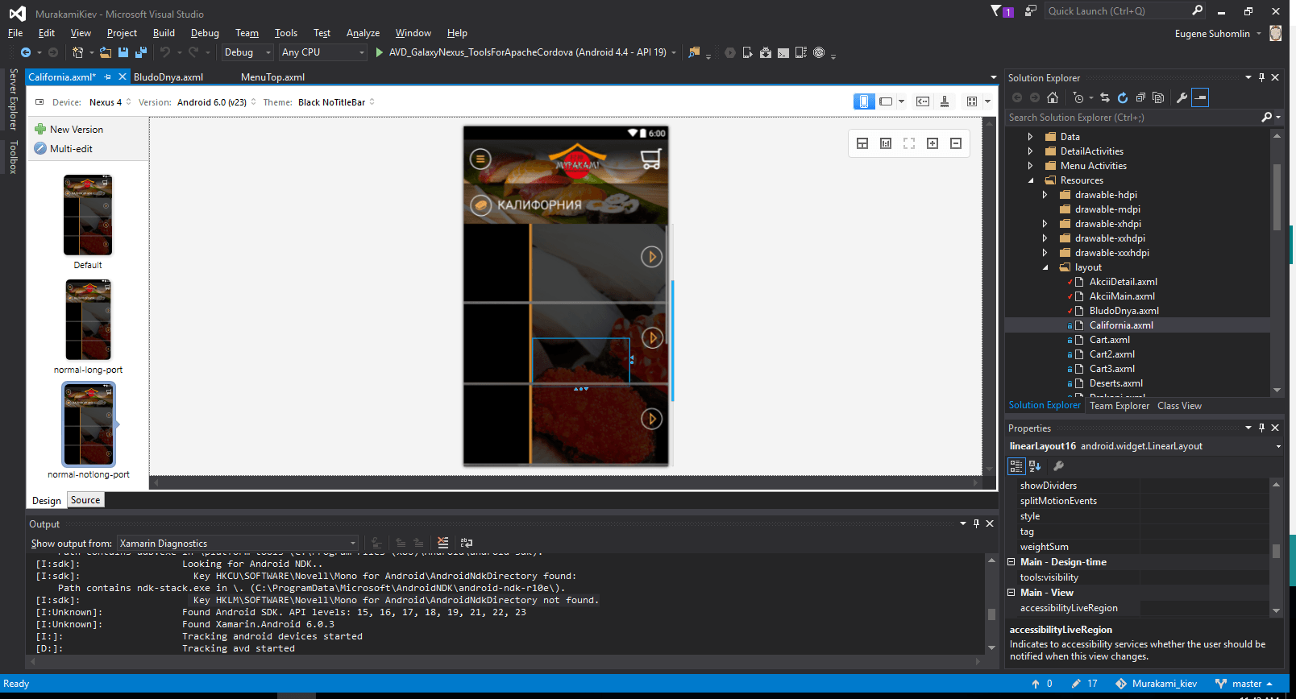Clear all text in Output panel
Image resolution: width=1296 pixels, height=699 pixels.
tap(442, 543)
